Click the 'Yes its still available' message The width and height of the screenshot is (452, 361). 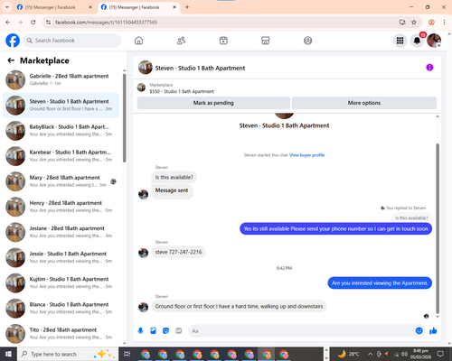(335, 229)
